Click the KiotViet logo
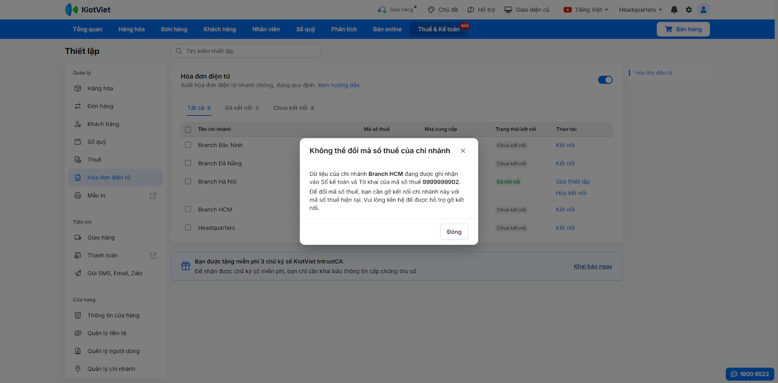 (x=88, y=10)
